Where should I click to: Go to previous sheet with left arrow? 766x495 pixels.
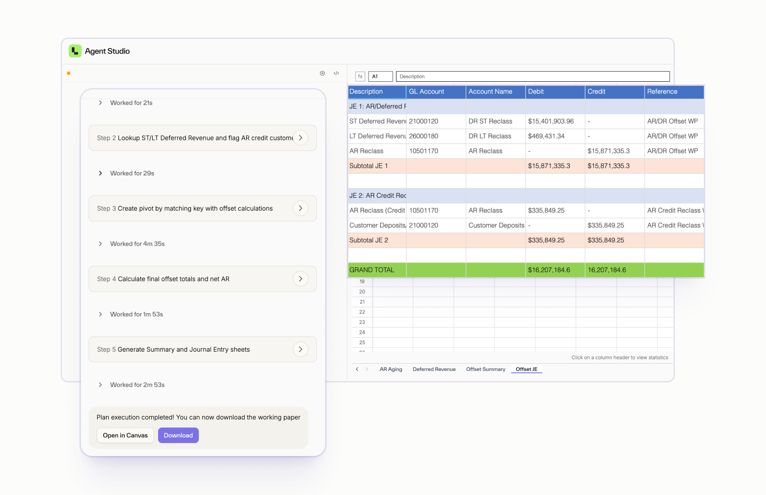coord(357,369)
